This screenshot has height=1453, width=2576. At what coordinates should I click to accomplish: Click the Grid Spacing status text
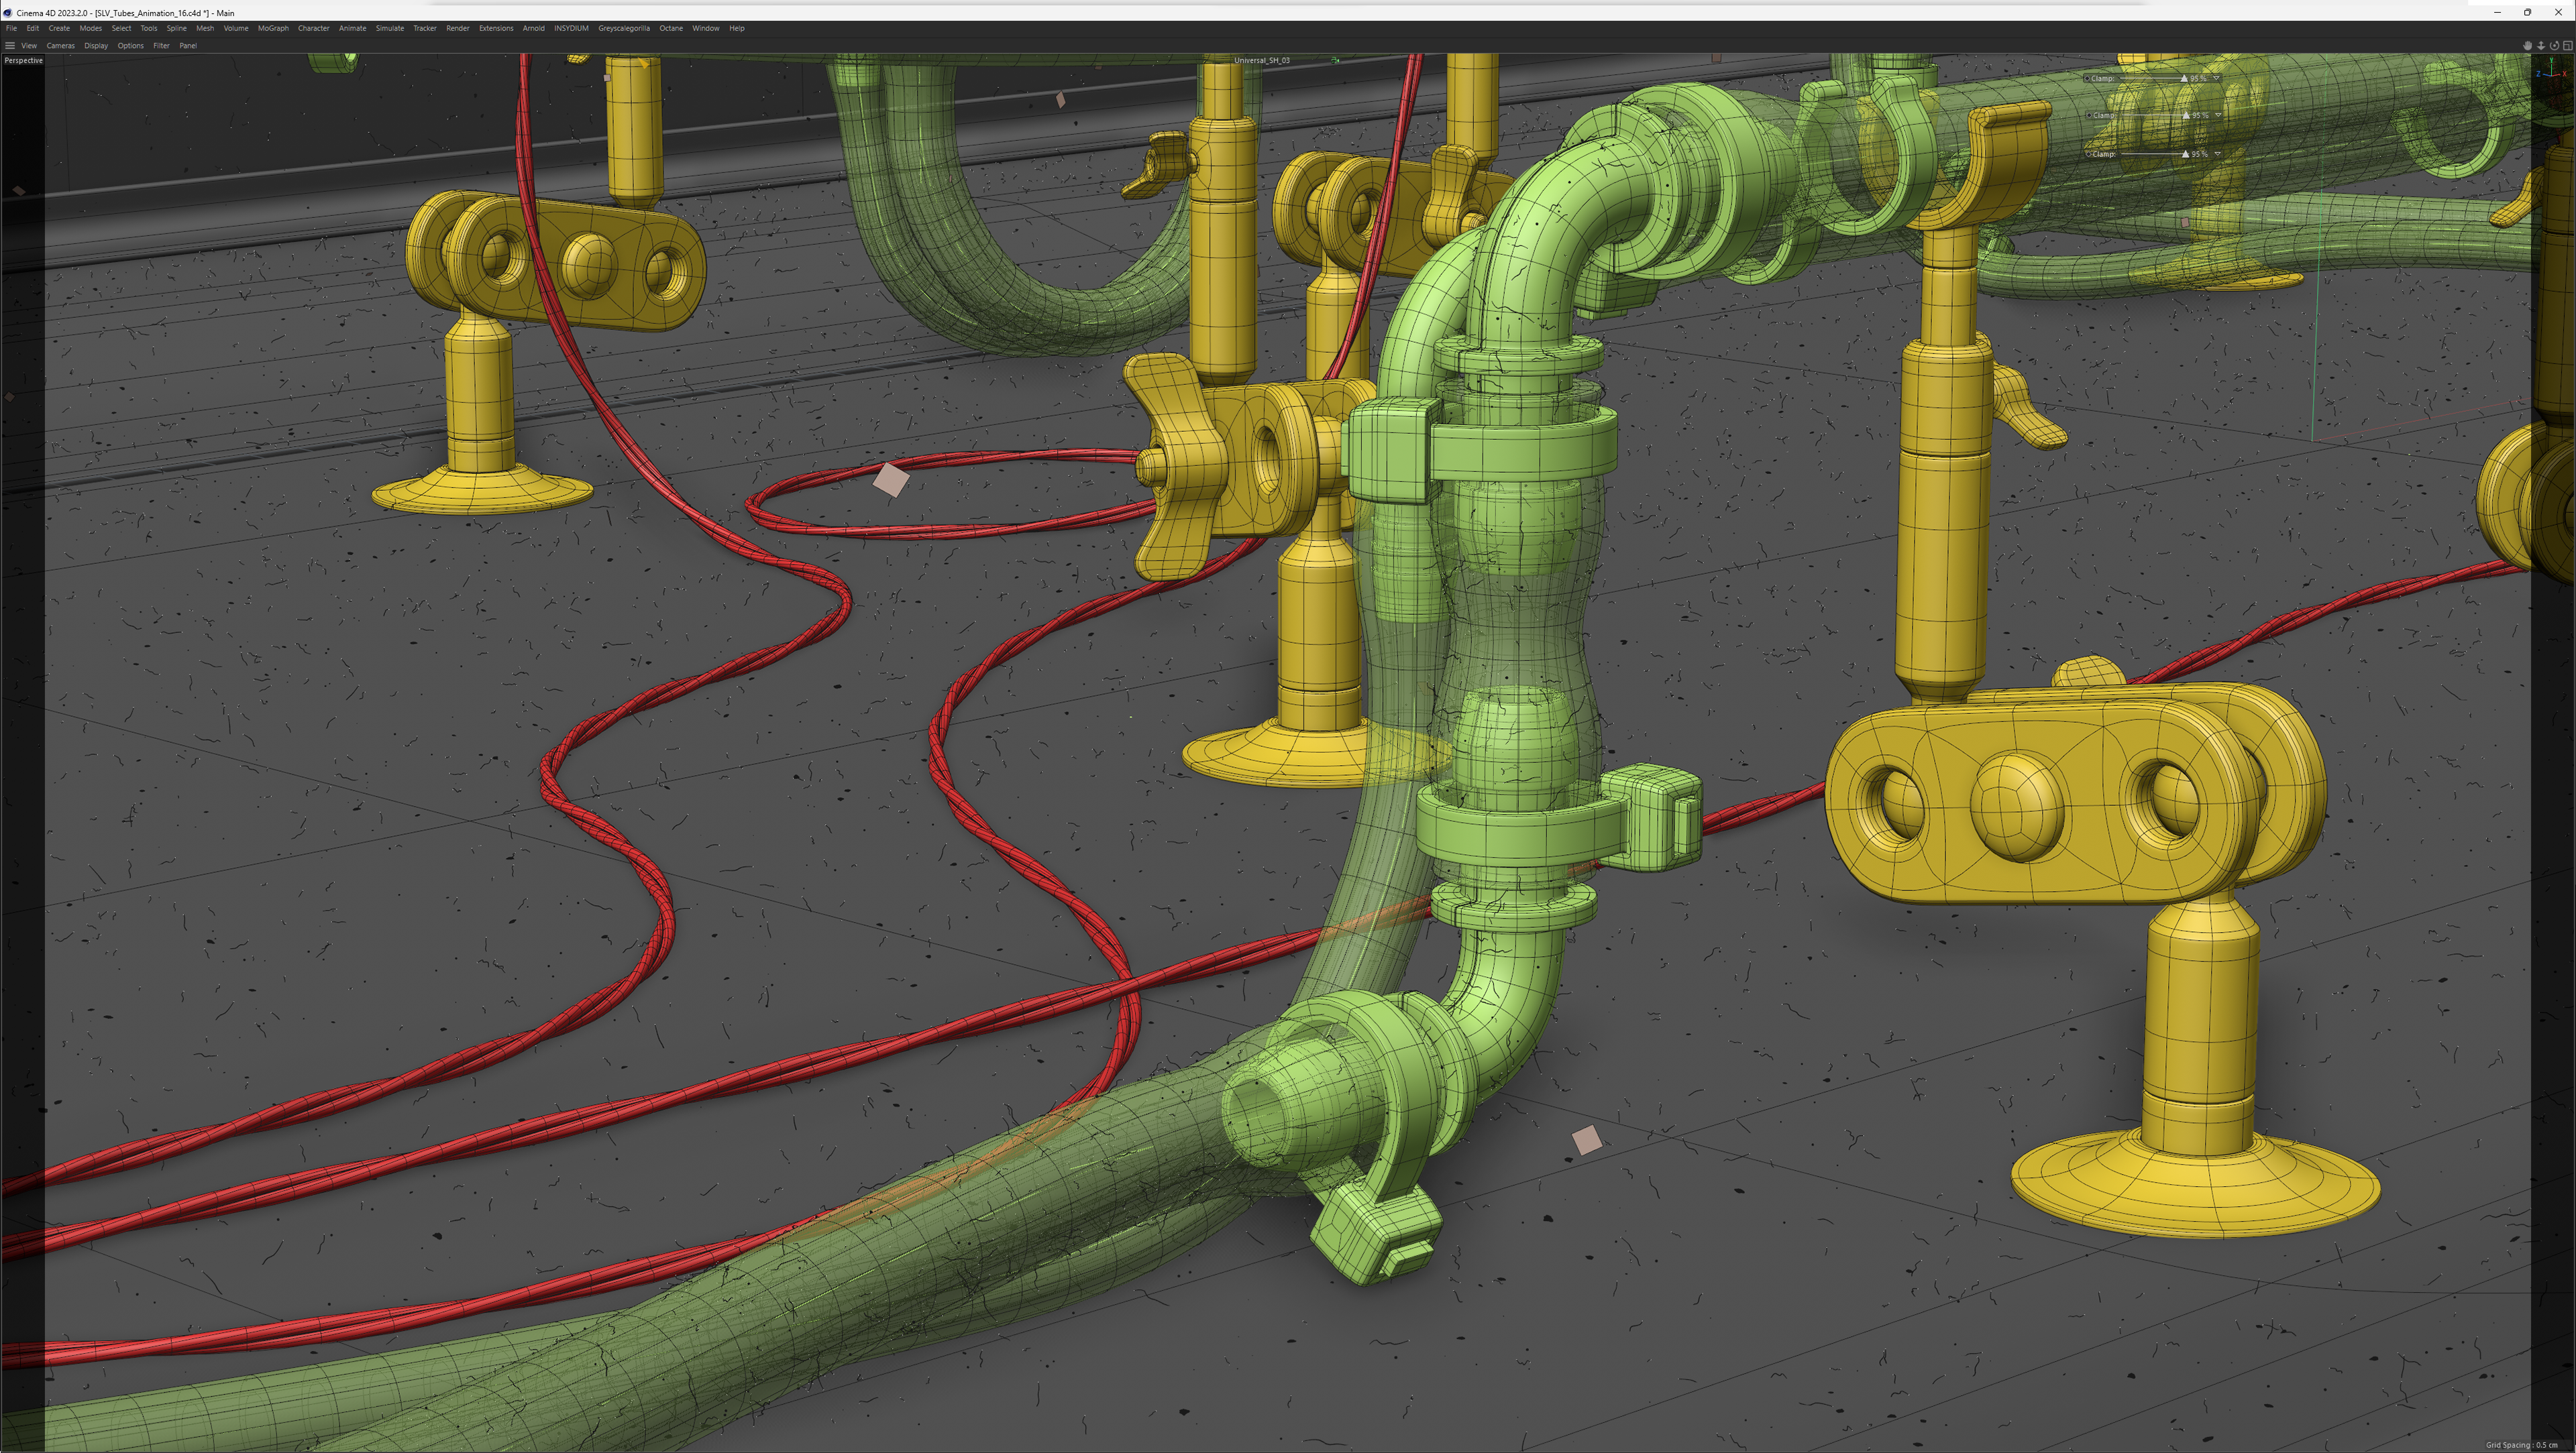(x=2521, y=1445)
